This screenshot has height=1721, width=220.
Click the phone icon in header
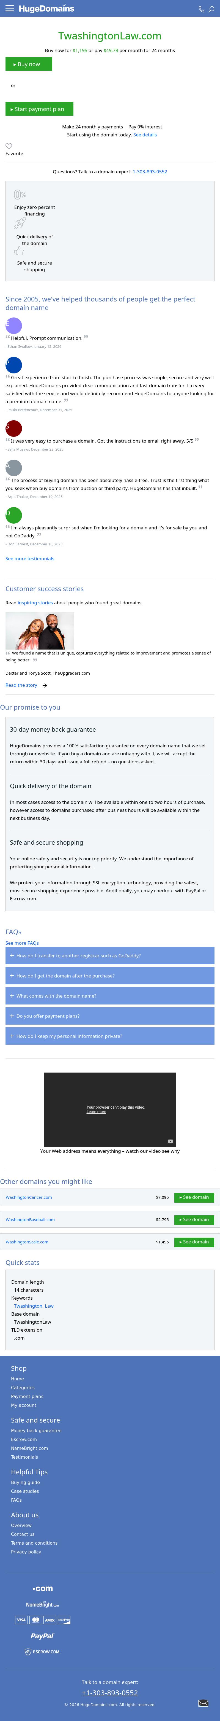(x=201, y=9)
